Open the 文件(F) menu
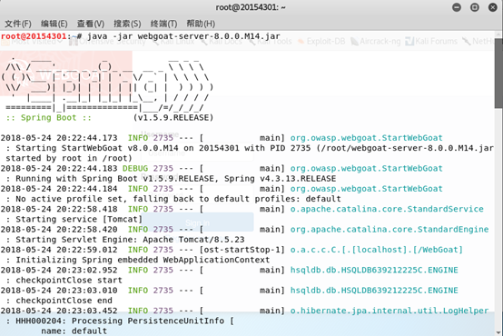The width and height of the screenshot is (503, 336). [18, 24]
